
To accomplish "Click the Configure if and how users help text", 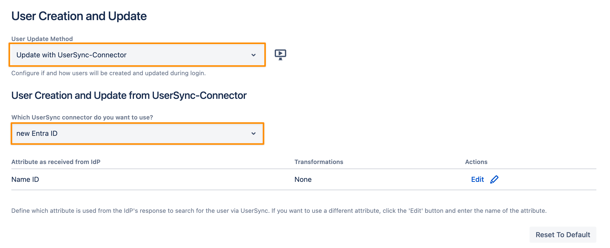I will pyautogui.click(x=108, y=73).
